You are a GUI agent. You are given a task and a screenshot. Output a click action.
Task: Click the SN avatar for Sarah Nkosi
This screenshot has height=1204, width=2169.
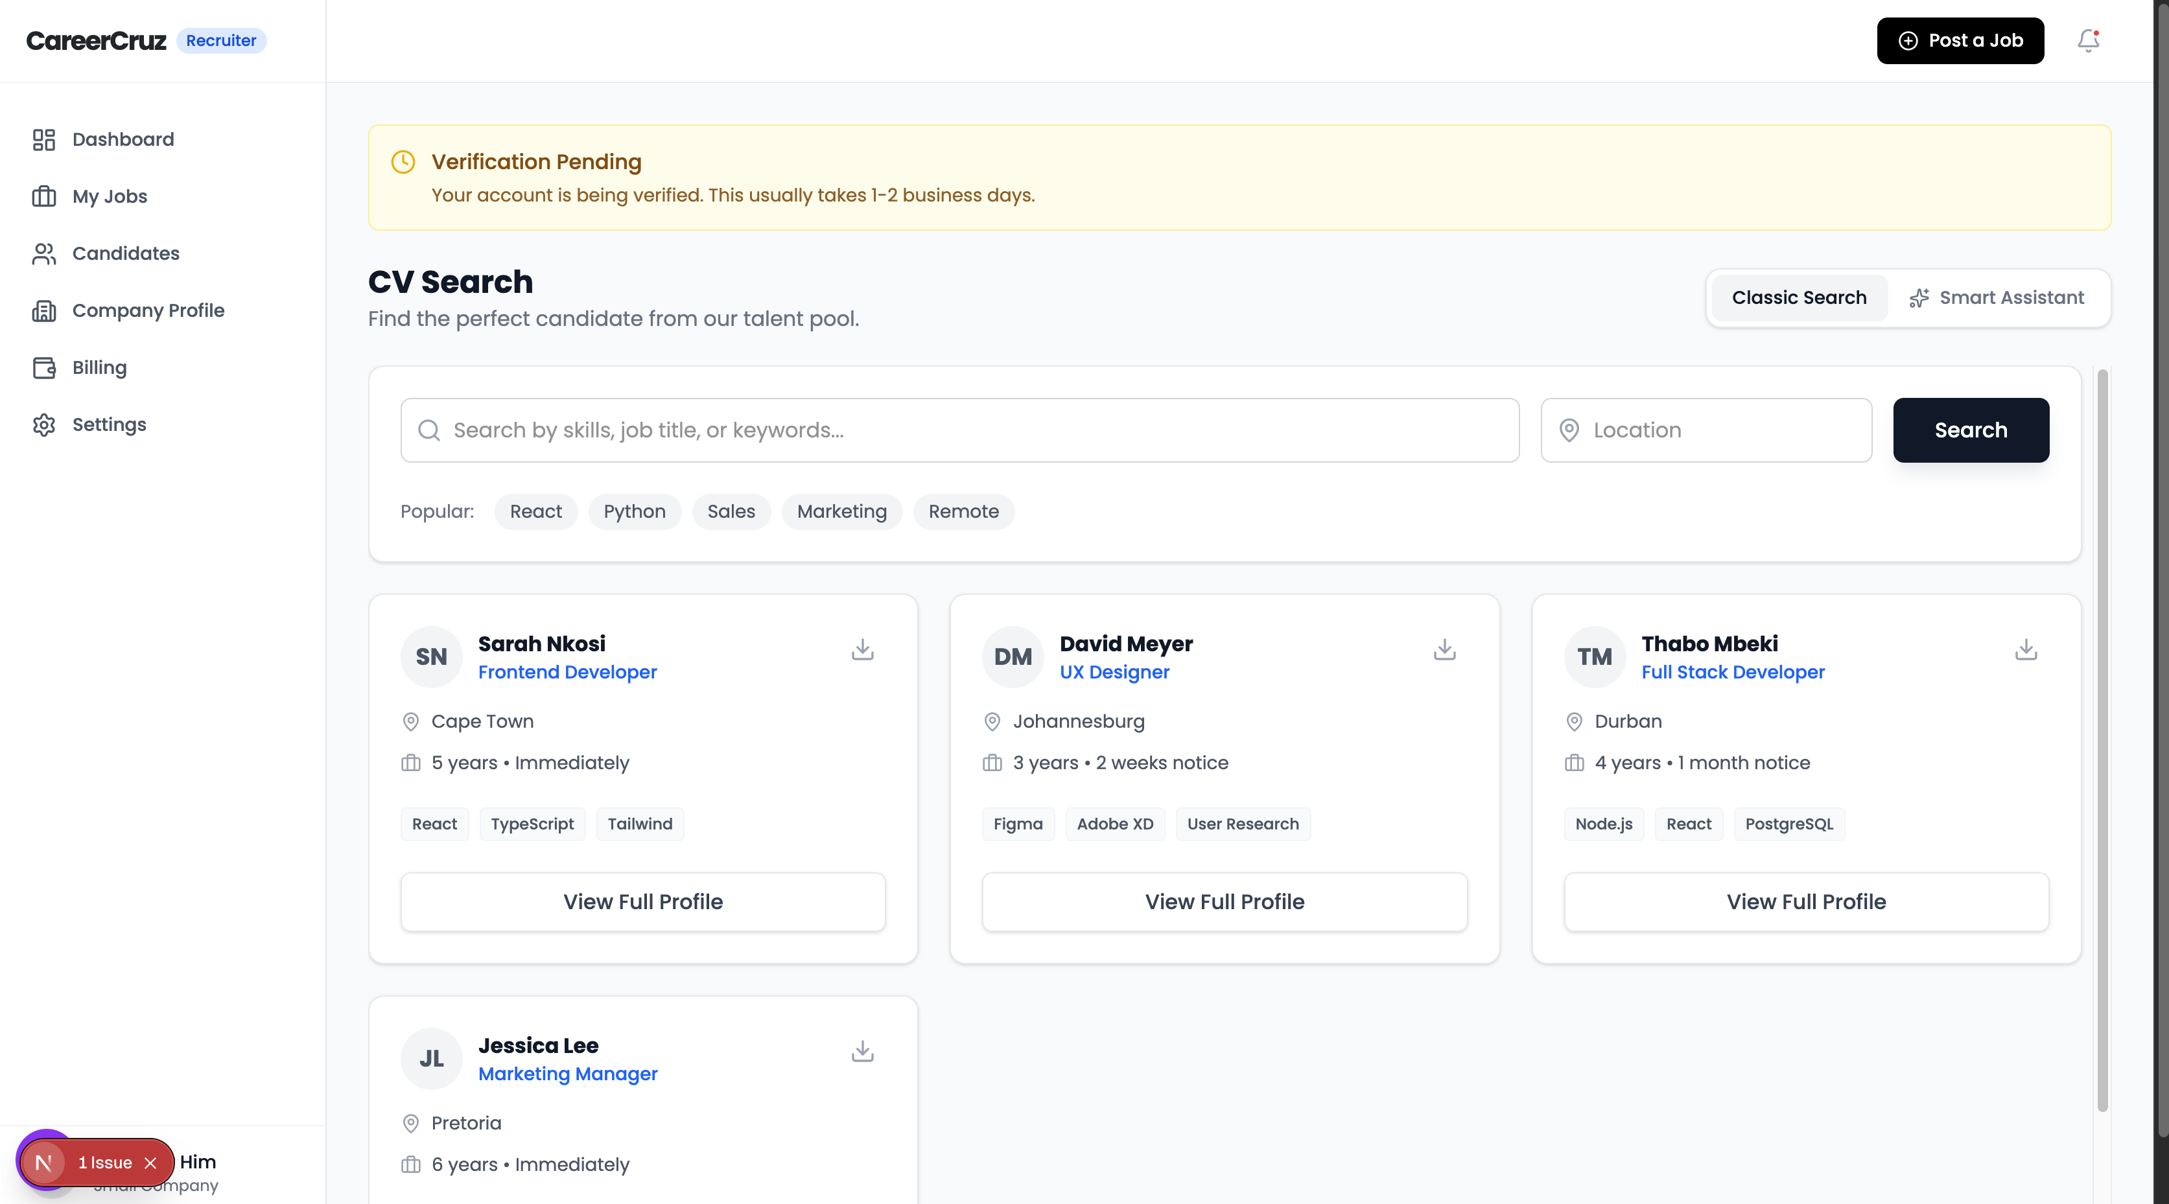431,656
